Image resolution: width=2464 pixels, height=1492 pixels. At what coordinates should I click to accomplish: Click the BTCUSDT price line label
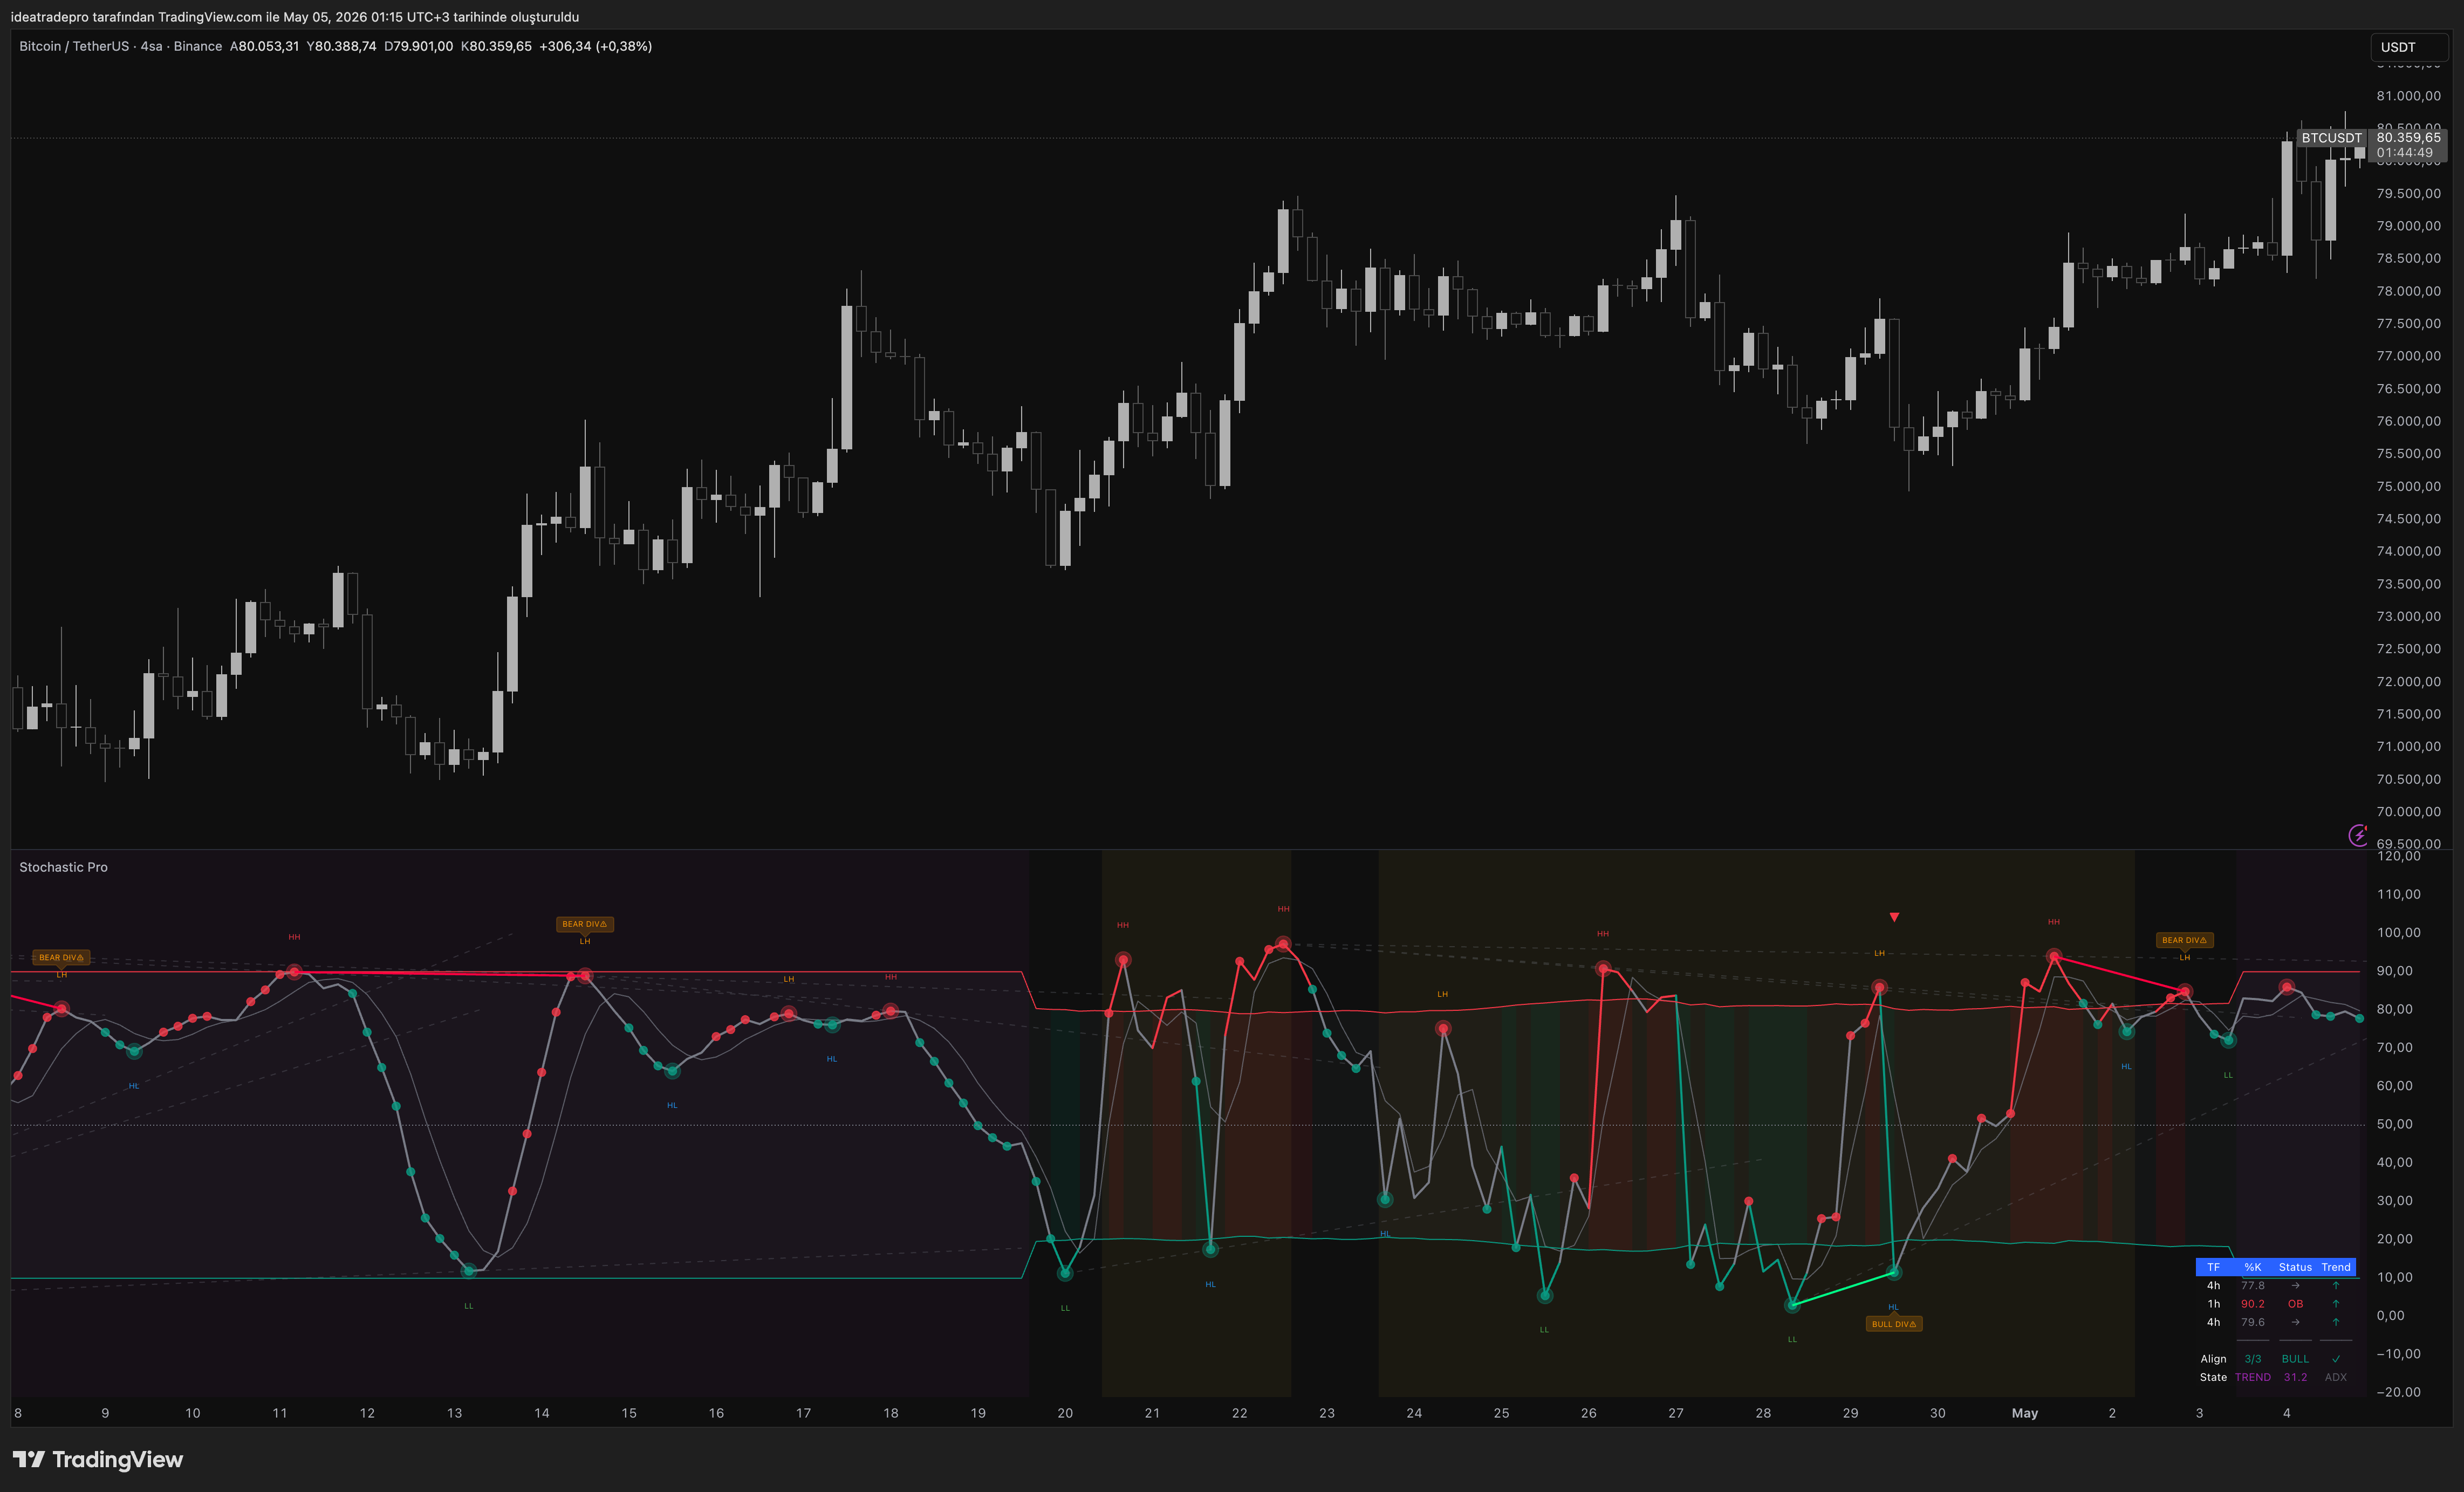pos(2331,138)
